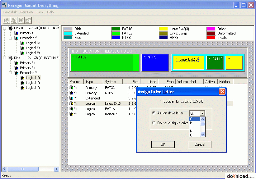This screenshot has height=179, width=256.
Task: Click the tree panel's right scroll arrow
Action: tap(56, 169)
